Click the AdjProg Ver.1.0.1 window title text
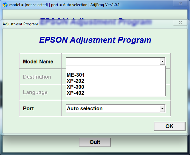This screenshot has width=190, height=155. pos(64,5)
